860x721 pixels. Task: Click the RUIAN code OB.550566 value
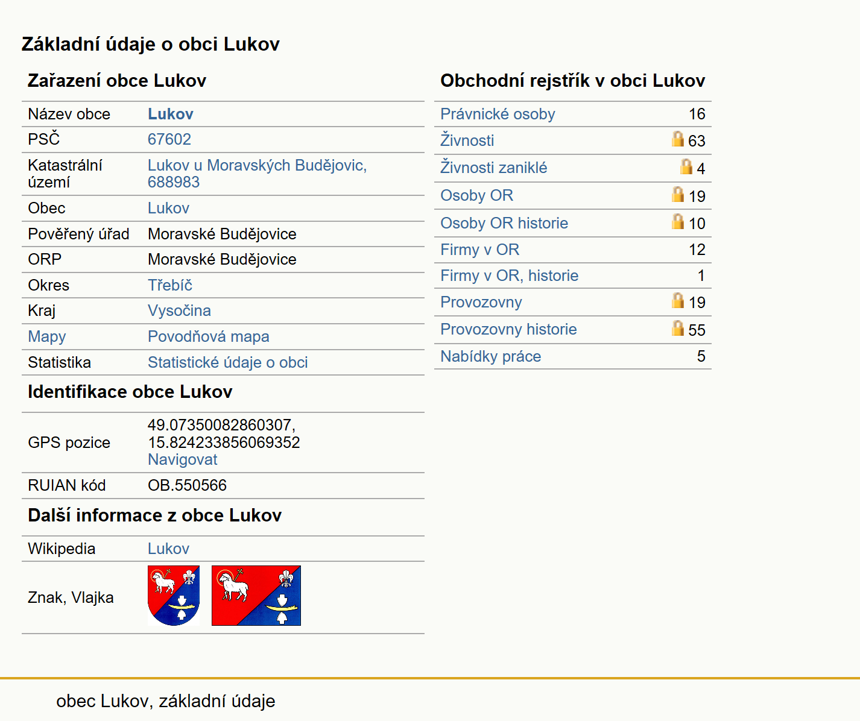(x=187, y=485)
